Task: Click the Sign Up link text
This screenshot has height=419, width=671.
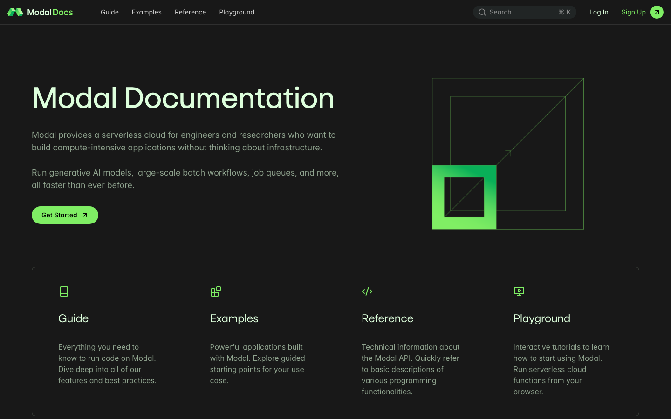Action: pos(633,12)
